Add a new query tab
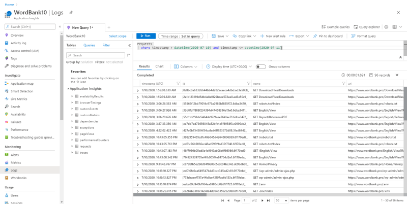This screenshot has height=204, width=407. click(x=109, y=27)
